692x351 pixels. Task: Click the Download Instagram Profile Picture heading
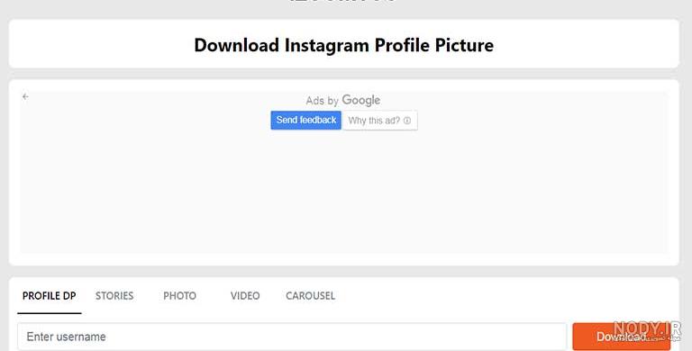click(344, 45)
